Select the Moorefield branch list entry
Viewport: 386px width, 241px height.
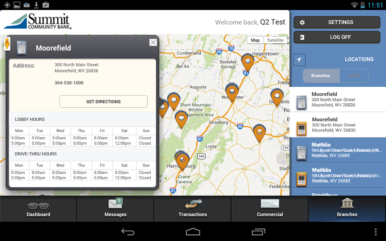point(338,99)
